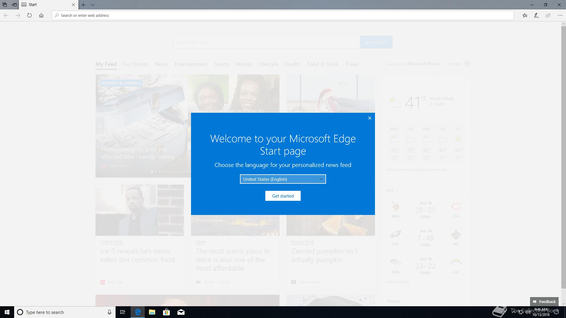Select the My Feed tab
Screen dimensions: 566x318
pyautogui.click(x=106, y=64)
